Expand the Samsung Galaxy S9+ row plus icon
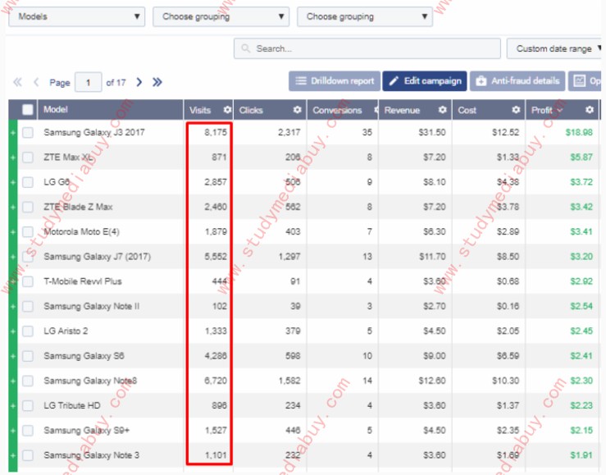Screen dimensions: 606x475 pyautogui.click(x=13, y=431)
